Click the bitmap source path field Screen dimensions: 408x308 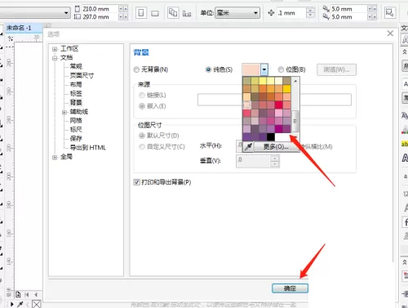click(274, 100)
